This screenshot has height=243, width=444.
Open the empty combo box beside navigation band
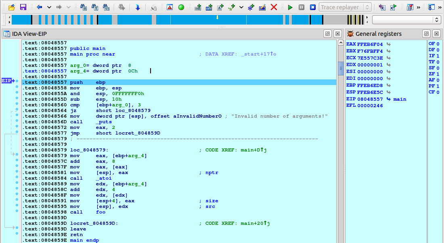(x=406, y=20)
